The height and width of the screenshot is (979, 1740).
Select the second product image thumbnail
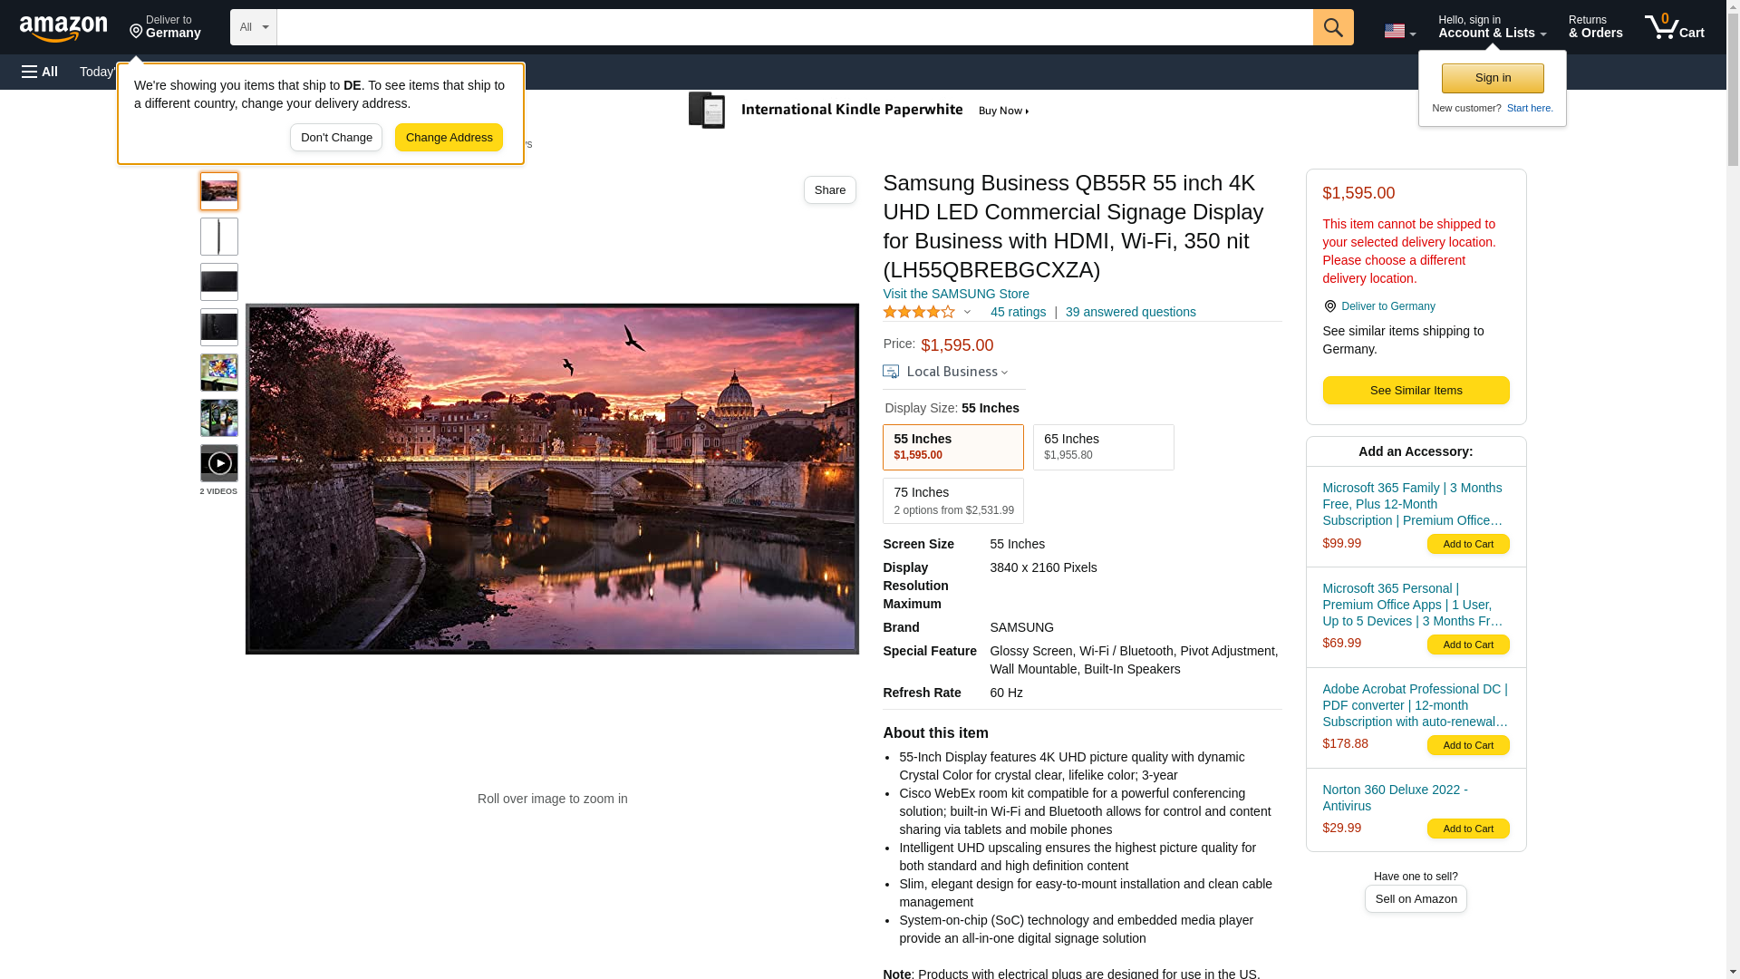coord(219,237)
